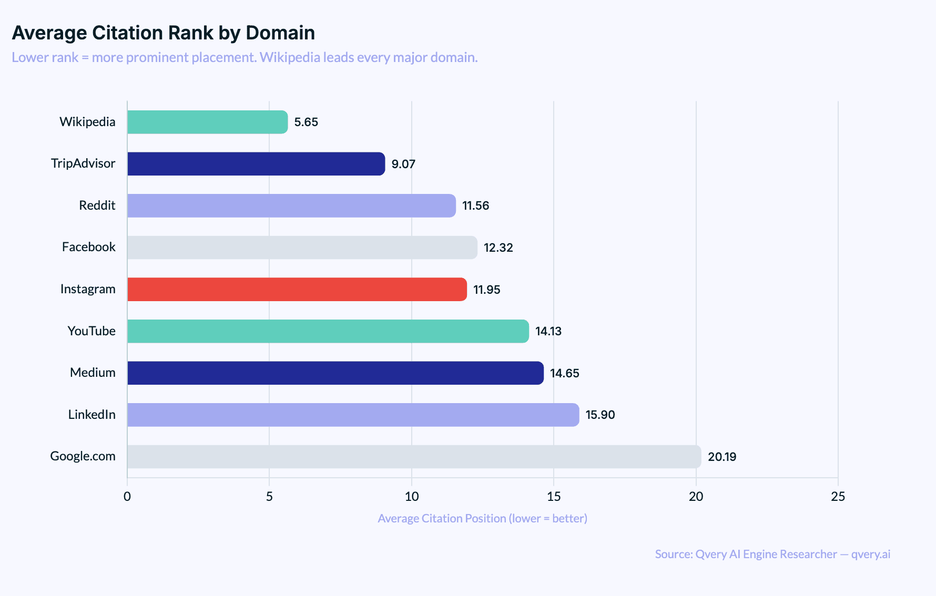Click the light gray Facebook bar
936x596 pixels.
[302, 248]
